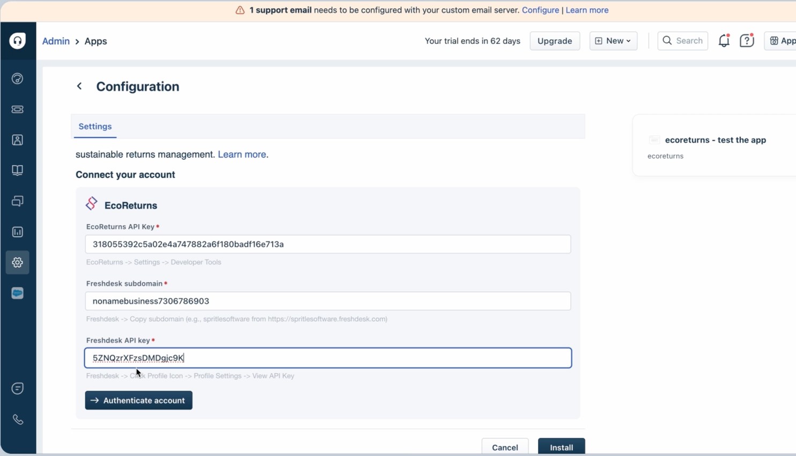Click the 'Your trial ends in 62 days' text
Viewport: 796px width, 456px height.
(x=473, y=41)
